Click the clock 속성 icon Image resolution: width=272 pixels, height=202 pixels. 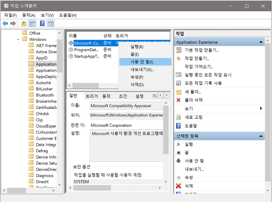(178, 178)
